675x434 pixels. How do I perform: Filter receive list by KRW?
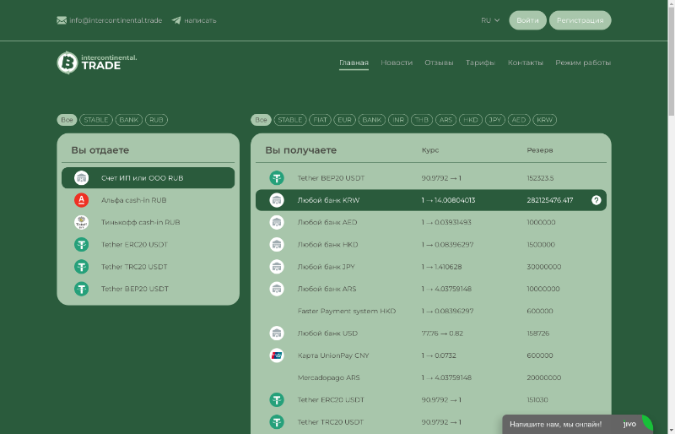545,120
